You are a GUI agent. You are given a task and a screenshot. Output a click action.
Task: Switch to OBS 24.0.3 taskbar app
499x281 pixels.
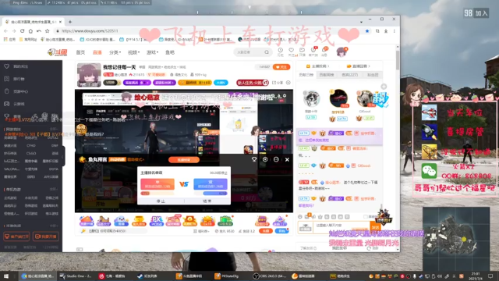pos(269,276)
